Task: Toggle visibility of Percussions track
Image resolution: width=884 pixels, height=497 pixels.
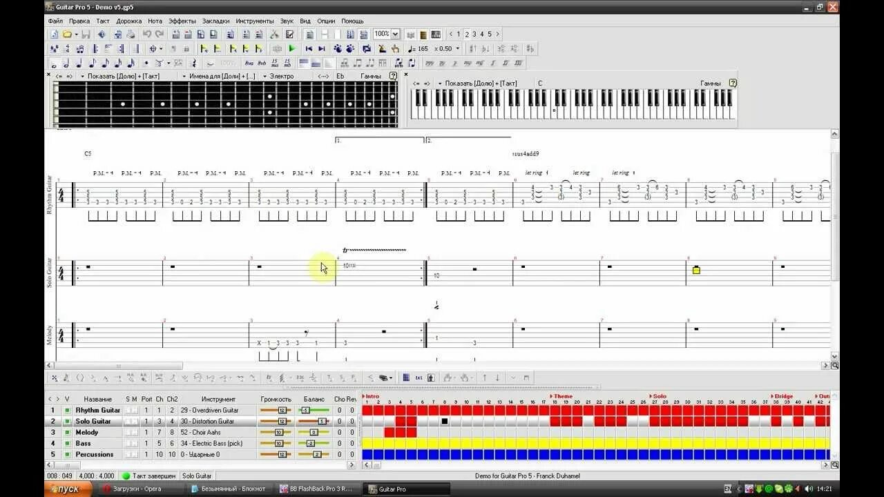Action: [x=67, y=454]
